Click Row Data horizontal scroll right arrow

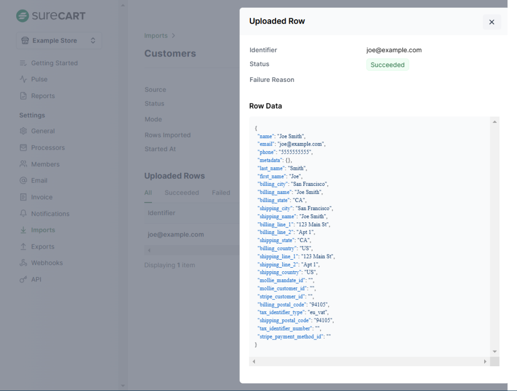pos(485,362)
